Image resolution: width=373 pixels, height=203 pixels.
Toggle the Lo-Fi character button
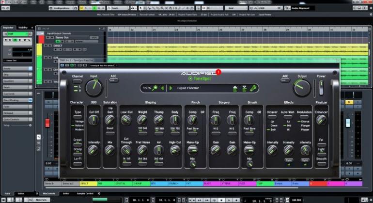(78, 164)
